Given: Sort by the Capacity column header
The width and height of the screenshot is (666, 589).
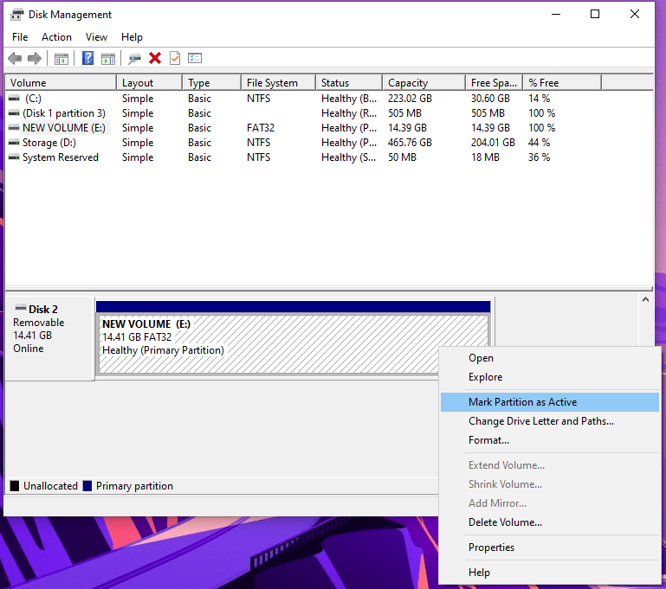Looking at the screenshot, I should pos(424,83).
